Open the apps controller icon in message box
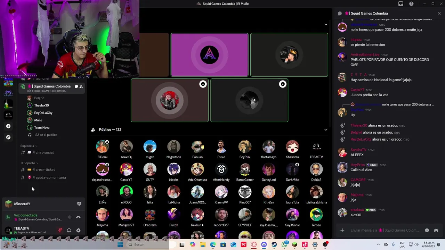The image size is (445, 250). (x=436, y=230)
